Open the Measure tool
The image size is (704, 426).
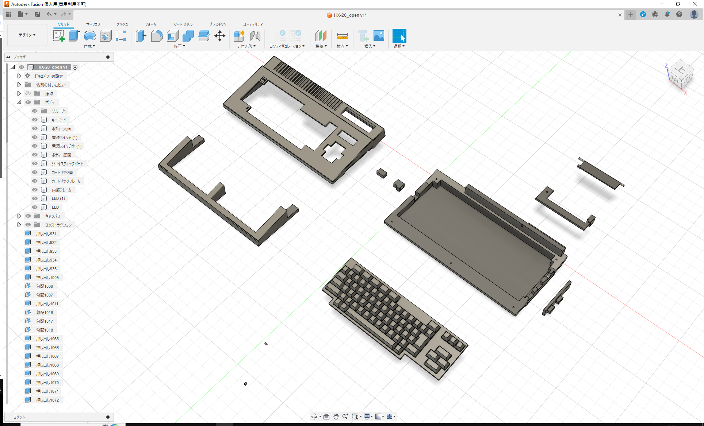click(342, 36)
